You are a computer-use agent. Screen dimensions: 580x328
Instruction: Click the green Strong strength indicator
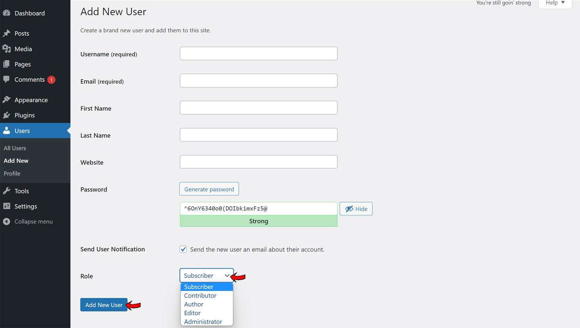tap(259, 221)
